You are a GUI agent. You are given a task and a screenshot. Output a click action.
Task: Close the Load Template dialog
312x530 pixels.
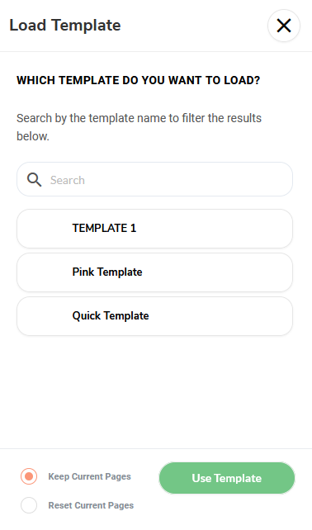point(284,26)
